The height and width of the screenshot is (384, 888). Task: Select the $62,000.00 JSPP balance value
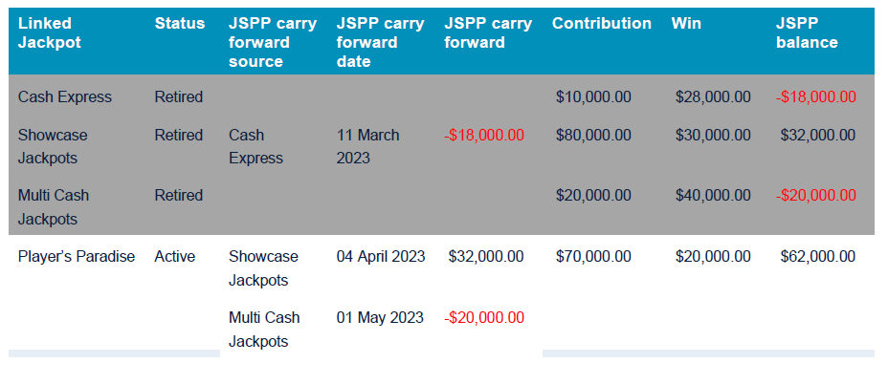[818, 256]
